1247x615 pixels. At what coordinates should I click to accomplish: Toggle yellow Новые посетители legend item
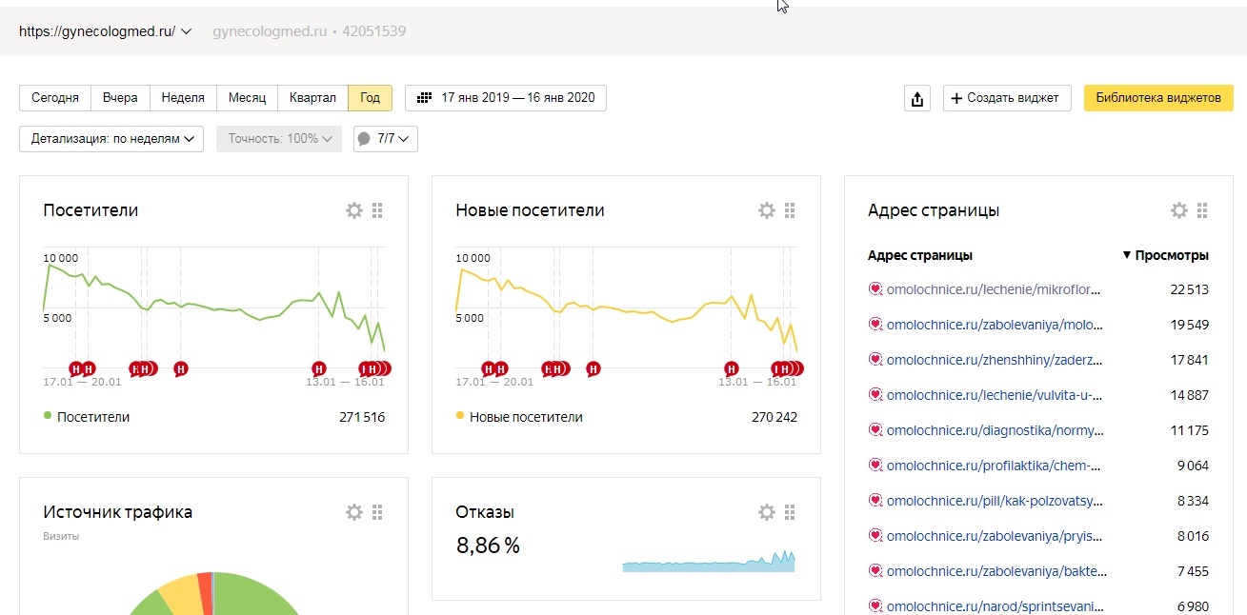519,417
